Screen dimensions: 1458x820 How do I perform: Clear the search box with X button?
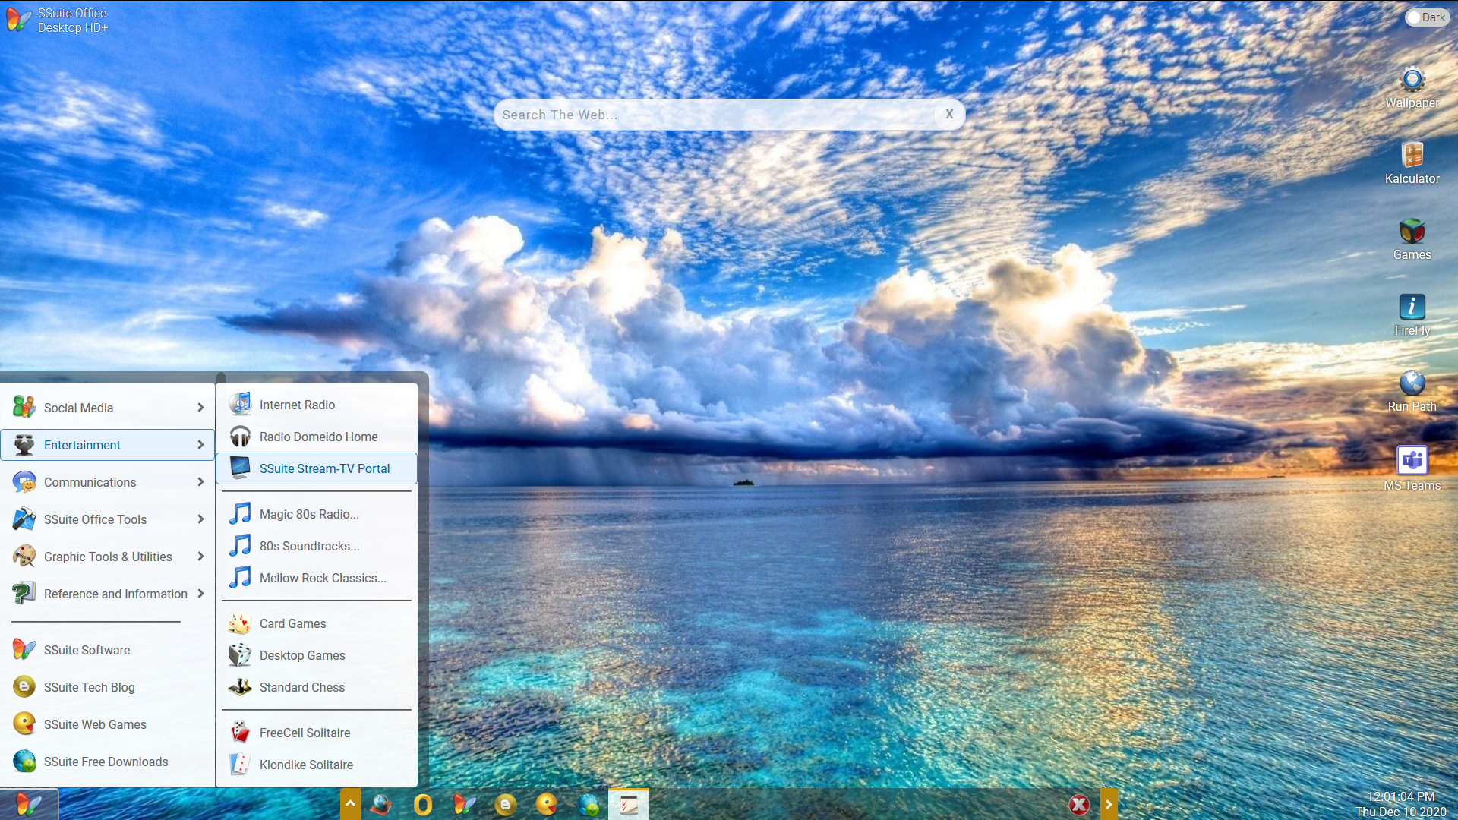949,114
